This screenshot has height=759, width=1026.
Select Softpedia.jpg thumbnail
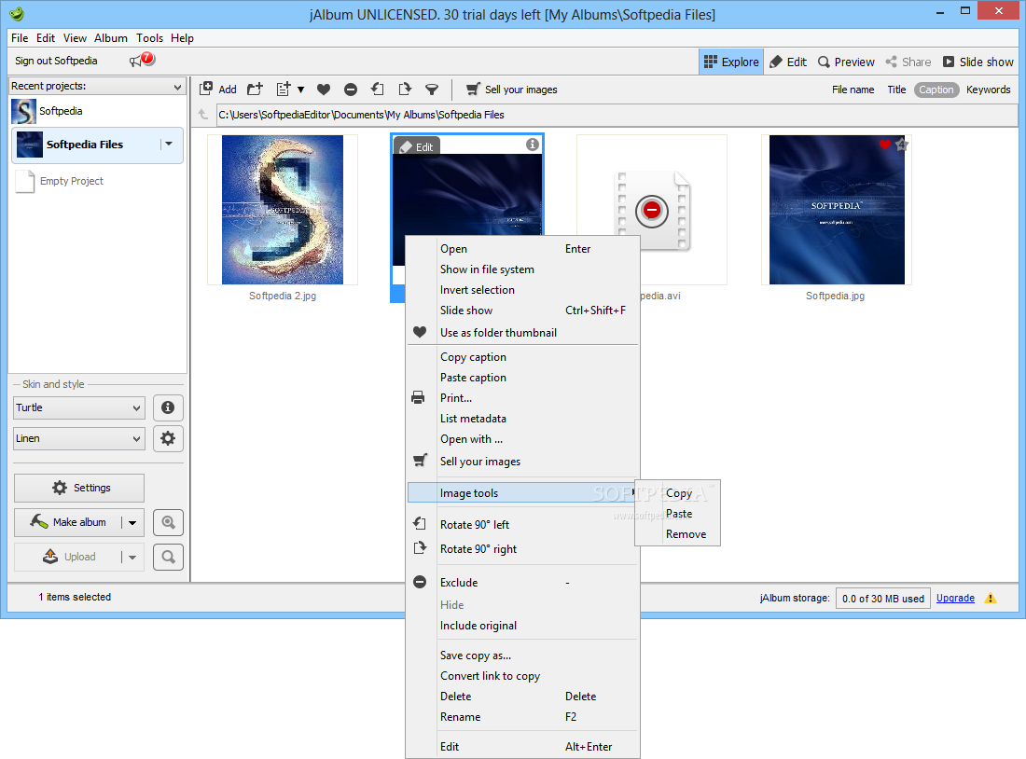837,210
